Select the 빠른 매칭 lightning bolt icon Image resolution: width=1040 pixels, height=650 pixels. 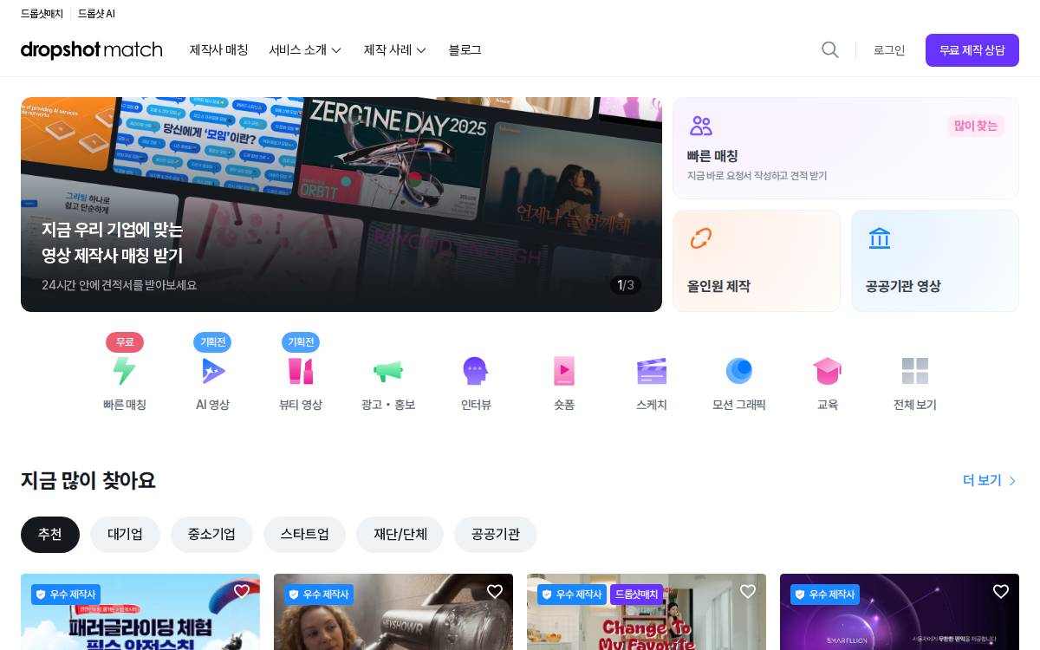[125, 371]
